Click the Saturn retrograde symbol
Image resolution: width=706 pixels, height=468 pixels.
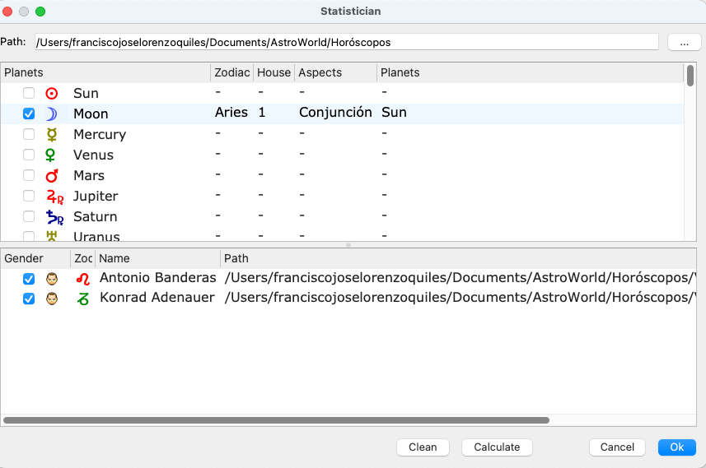pos(54,216)
